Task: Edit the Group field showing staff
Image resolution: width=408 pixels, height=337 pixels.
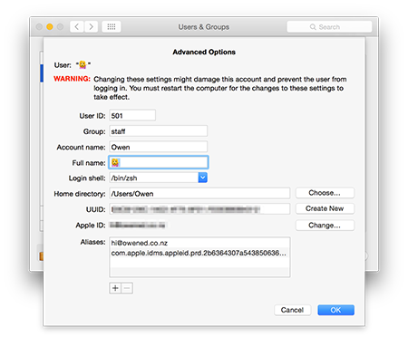Action: click(x=159, y=131)
